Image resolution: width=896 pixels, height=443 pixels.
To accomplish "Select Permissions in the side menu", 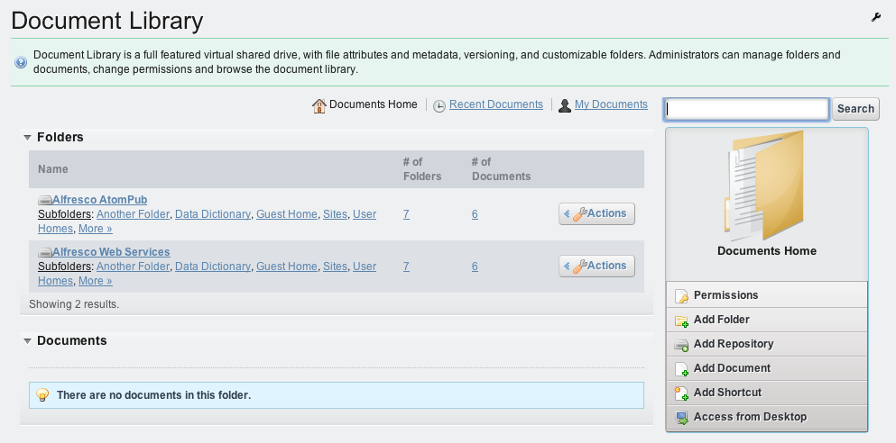I will tap(766, 295).
